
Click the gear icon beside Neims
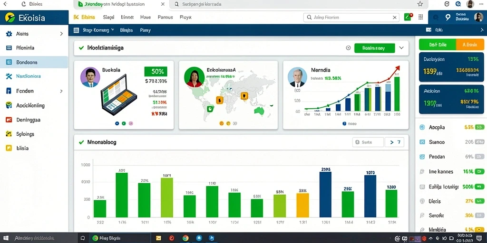pos(9,34)
